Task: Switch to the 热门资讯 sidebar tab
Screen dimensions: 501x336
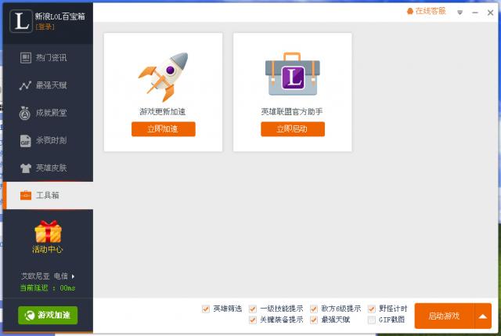Action: coord(47,57)
